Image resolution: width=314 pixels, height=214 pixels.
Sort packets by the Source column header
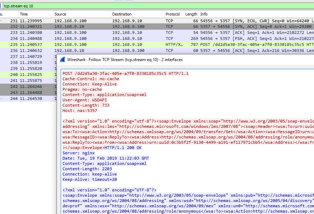[82, 14]
